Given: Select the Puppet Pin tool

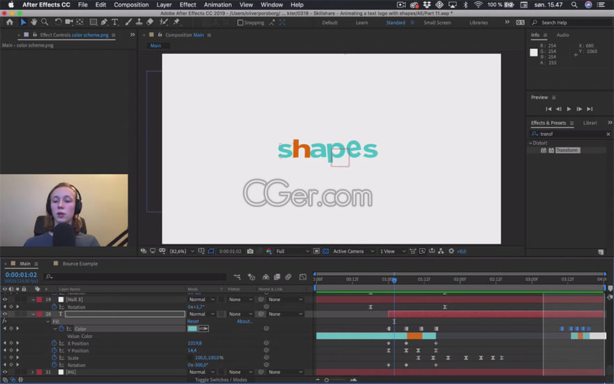Looking at the screenshot, I should [177, 22].
